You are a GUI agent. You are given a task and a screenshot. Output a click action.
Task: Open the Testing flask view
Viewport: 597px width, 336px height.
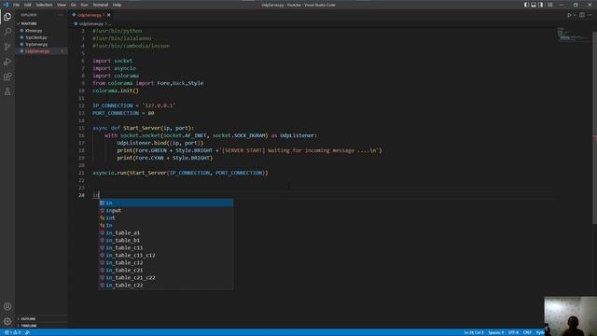(x=7, y=91)
